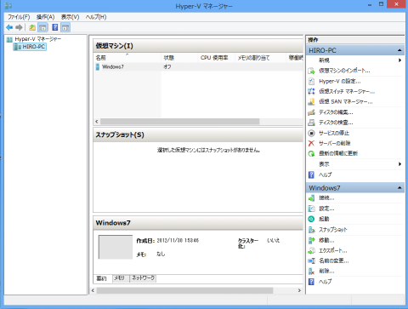Click サービスの停止 action
This screenshot has height=309, width=408.
point(334,133)
